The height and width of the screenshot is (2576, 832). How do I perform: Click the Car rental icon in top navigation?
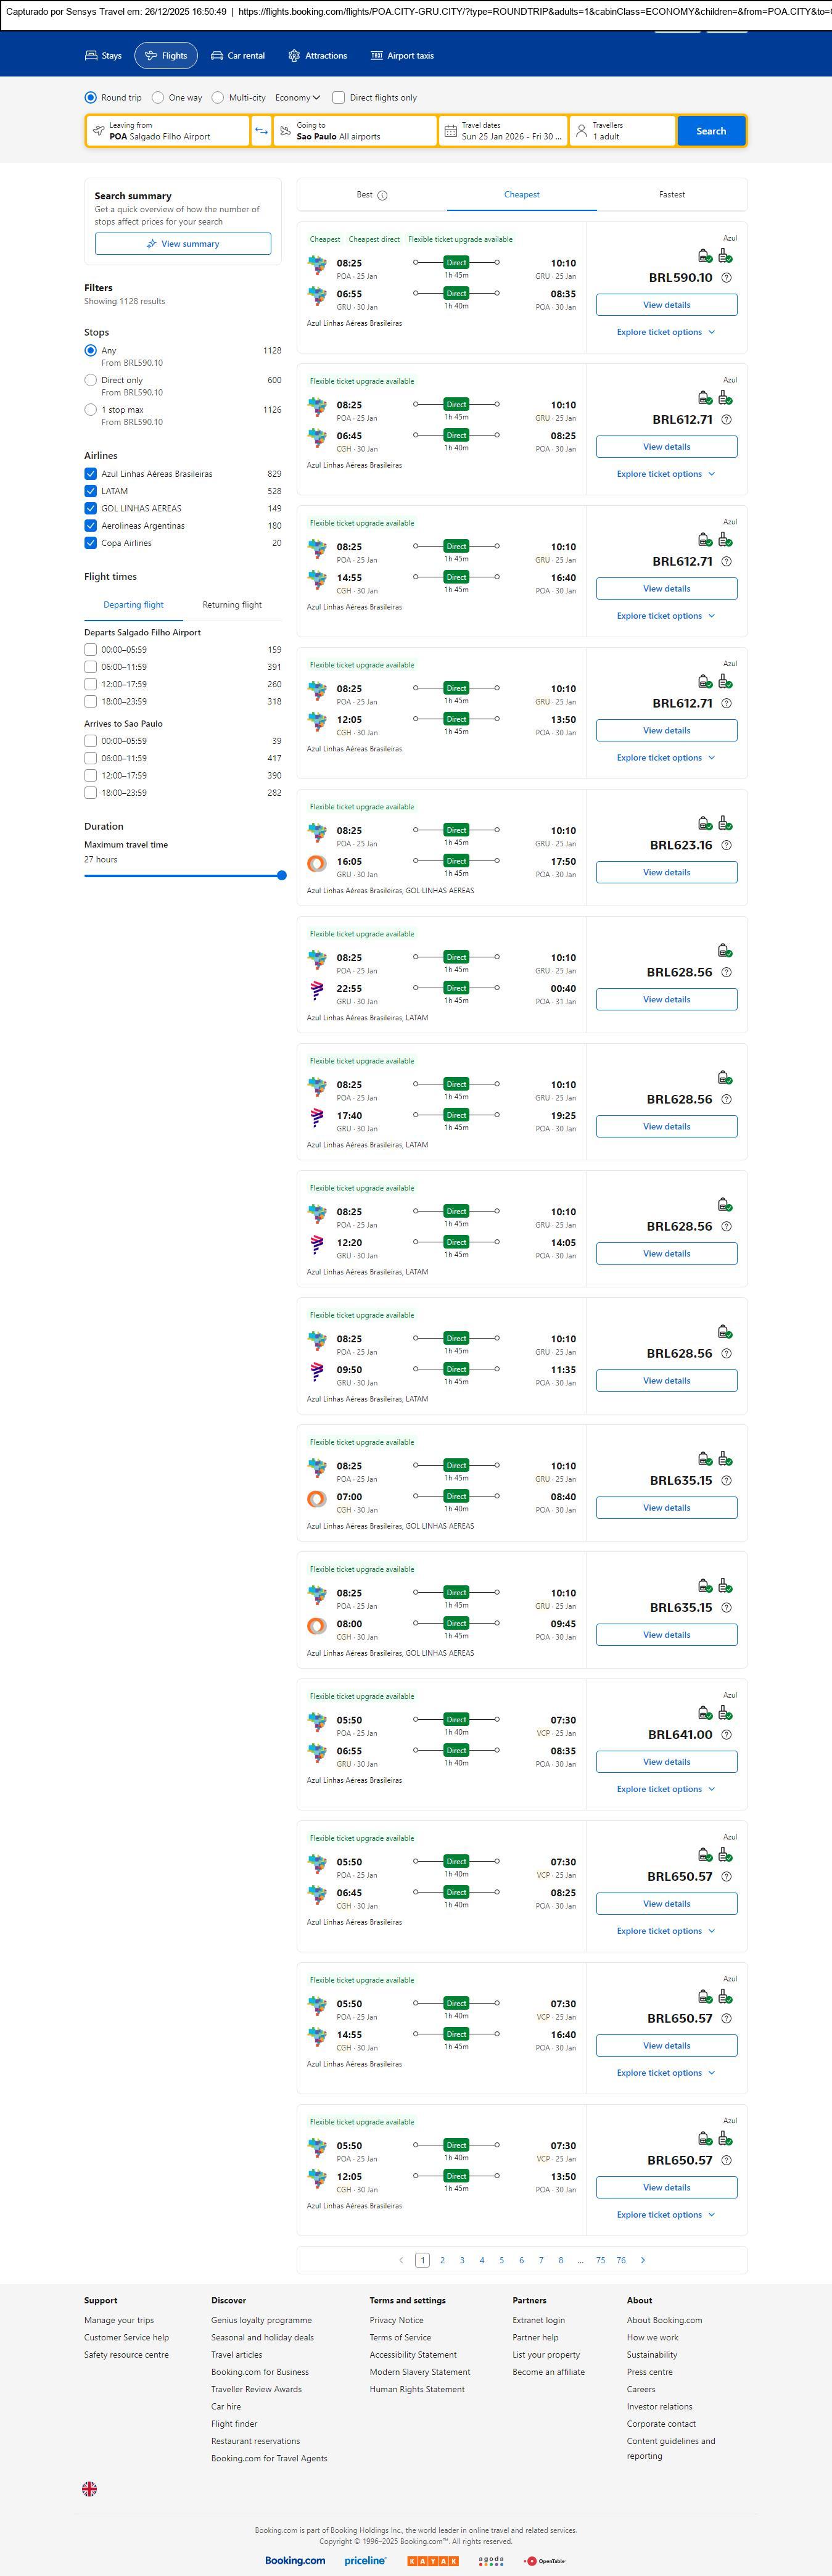click(217, 56)
